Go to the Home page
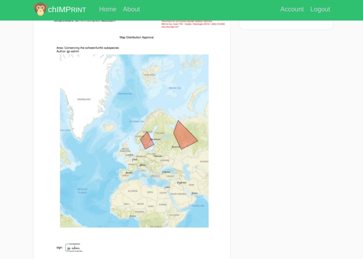 coord(108,9)
